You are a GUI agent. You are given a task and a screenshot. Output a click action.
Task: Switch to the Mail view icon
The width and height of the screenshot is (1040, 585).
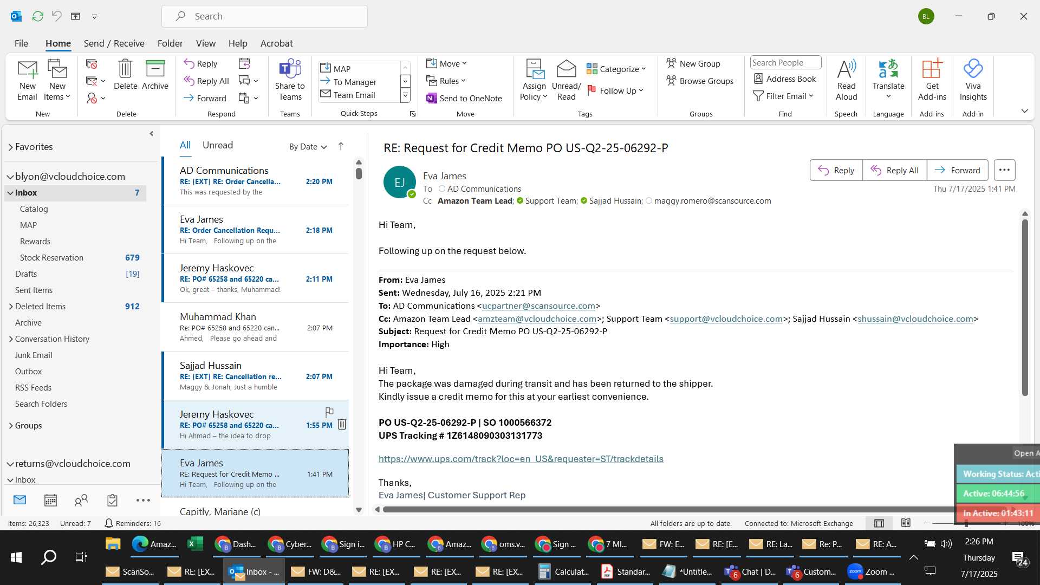click(x=19, y=499)
